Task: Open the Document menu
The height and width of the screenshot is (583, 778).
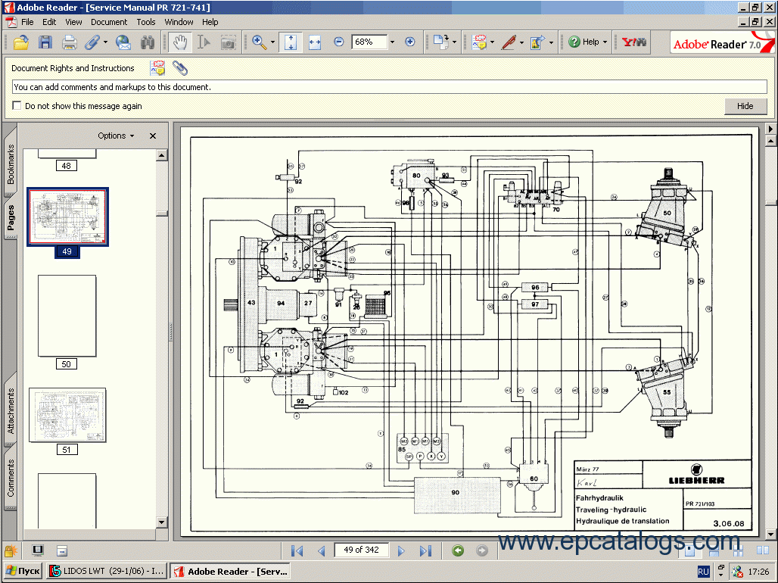Action: 109,22
